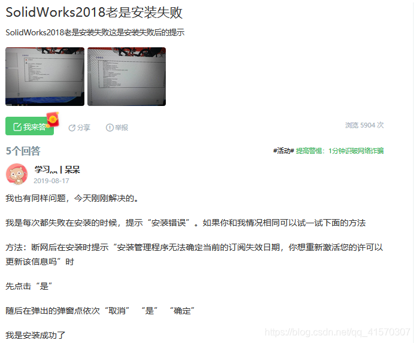Open the second installation error photo thumbnail
Screen dimensions: 416x343
point(126,77)
